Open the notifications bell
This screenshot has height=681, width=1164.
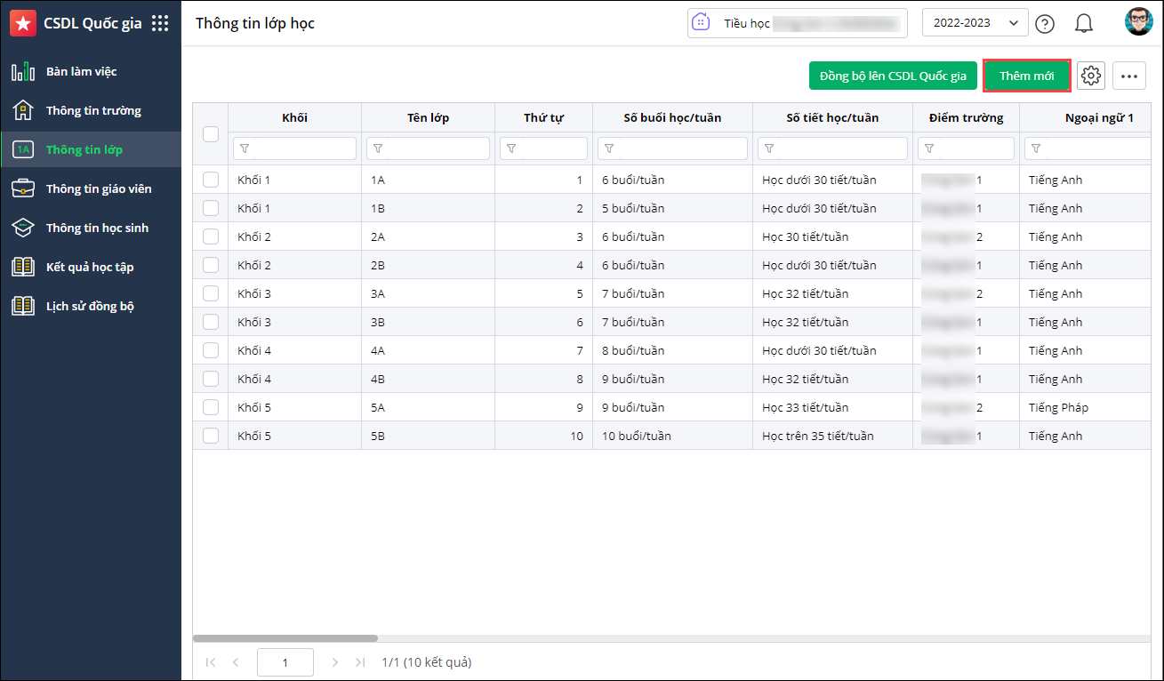(x=1083, y=24)
